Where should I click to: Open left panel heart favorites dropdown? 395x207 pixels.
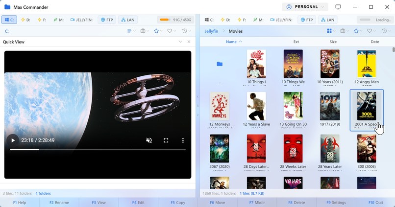[172, 31]
